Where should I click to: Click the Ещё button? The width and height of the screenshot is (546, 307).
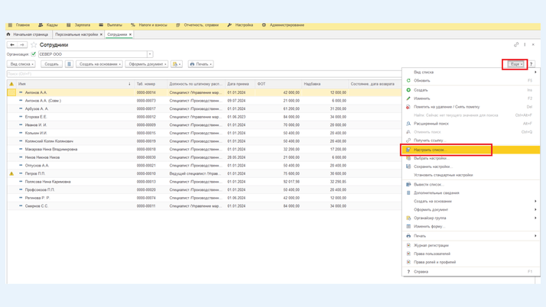515,64
